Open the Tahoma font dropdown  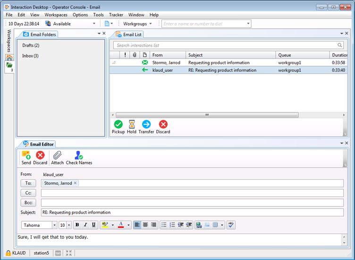click(x=54, y=225)
